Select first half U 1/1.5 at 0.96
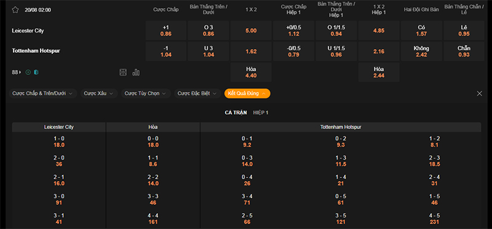 coord(336,52)
